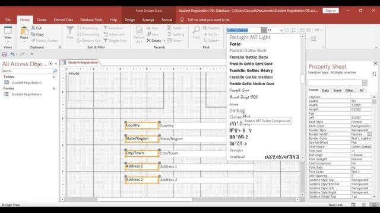This screenshot has height=213, width=380.
Task: Customize Quick Access Toolbar dropdown arrow
Action: tap(31, 54)
